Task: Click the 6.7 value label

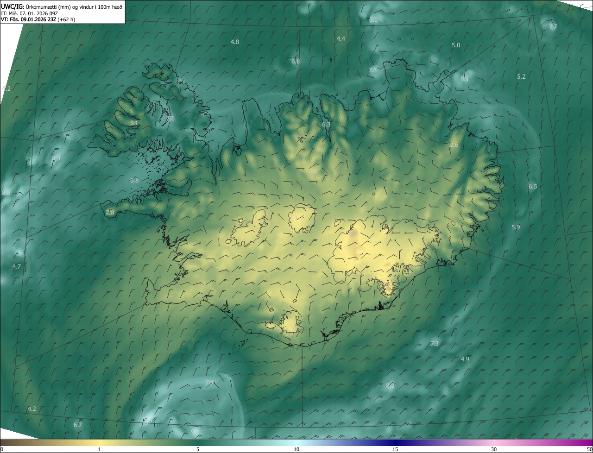Action: coord(78,425)
